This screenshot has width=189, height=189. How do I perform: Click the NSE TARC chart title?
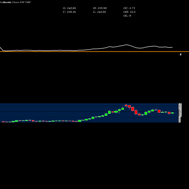[x=15, y=2]
